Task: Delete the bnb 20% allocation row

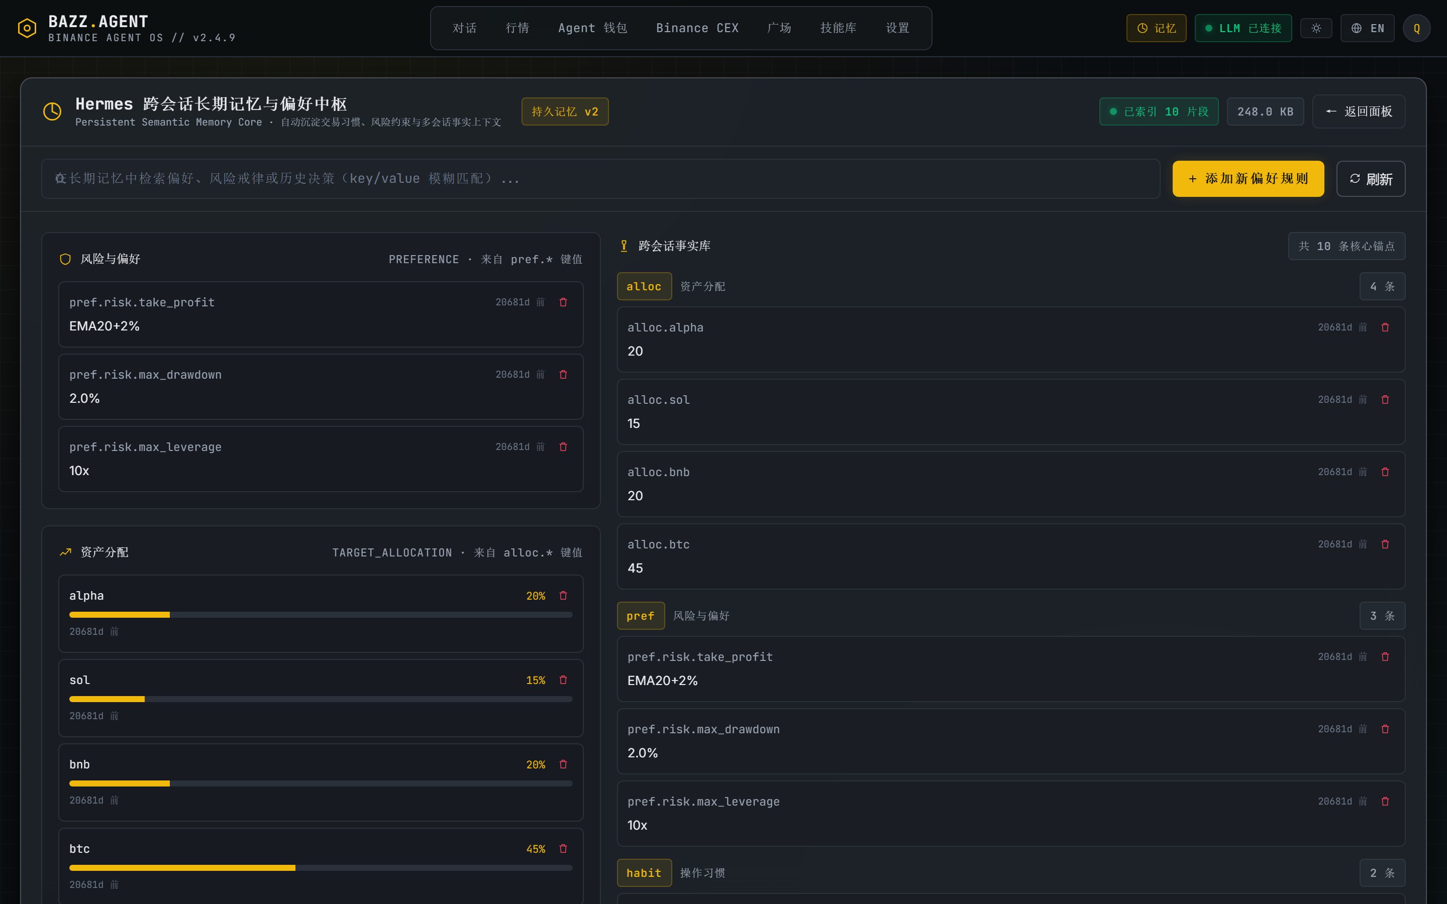Action: tap(563, 764)
